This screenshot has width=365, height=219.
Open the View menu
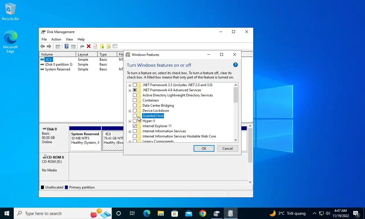[69, 39]
